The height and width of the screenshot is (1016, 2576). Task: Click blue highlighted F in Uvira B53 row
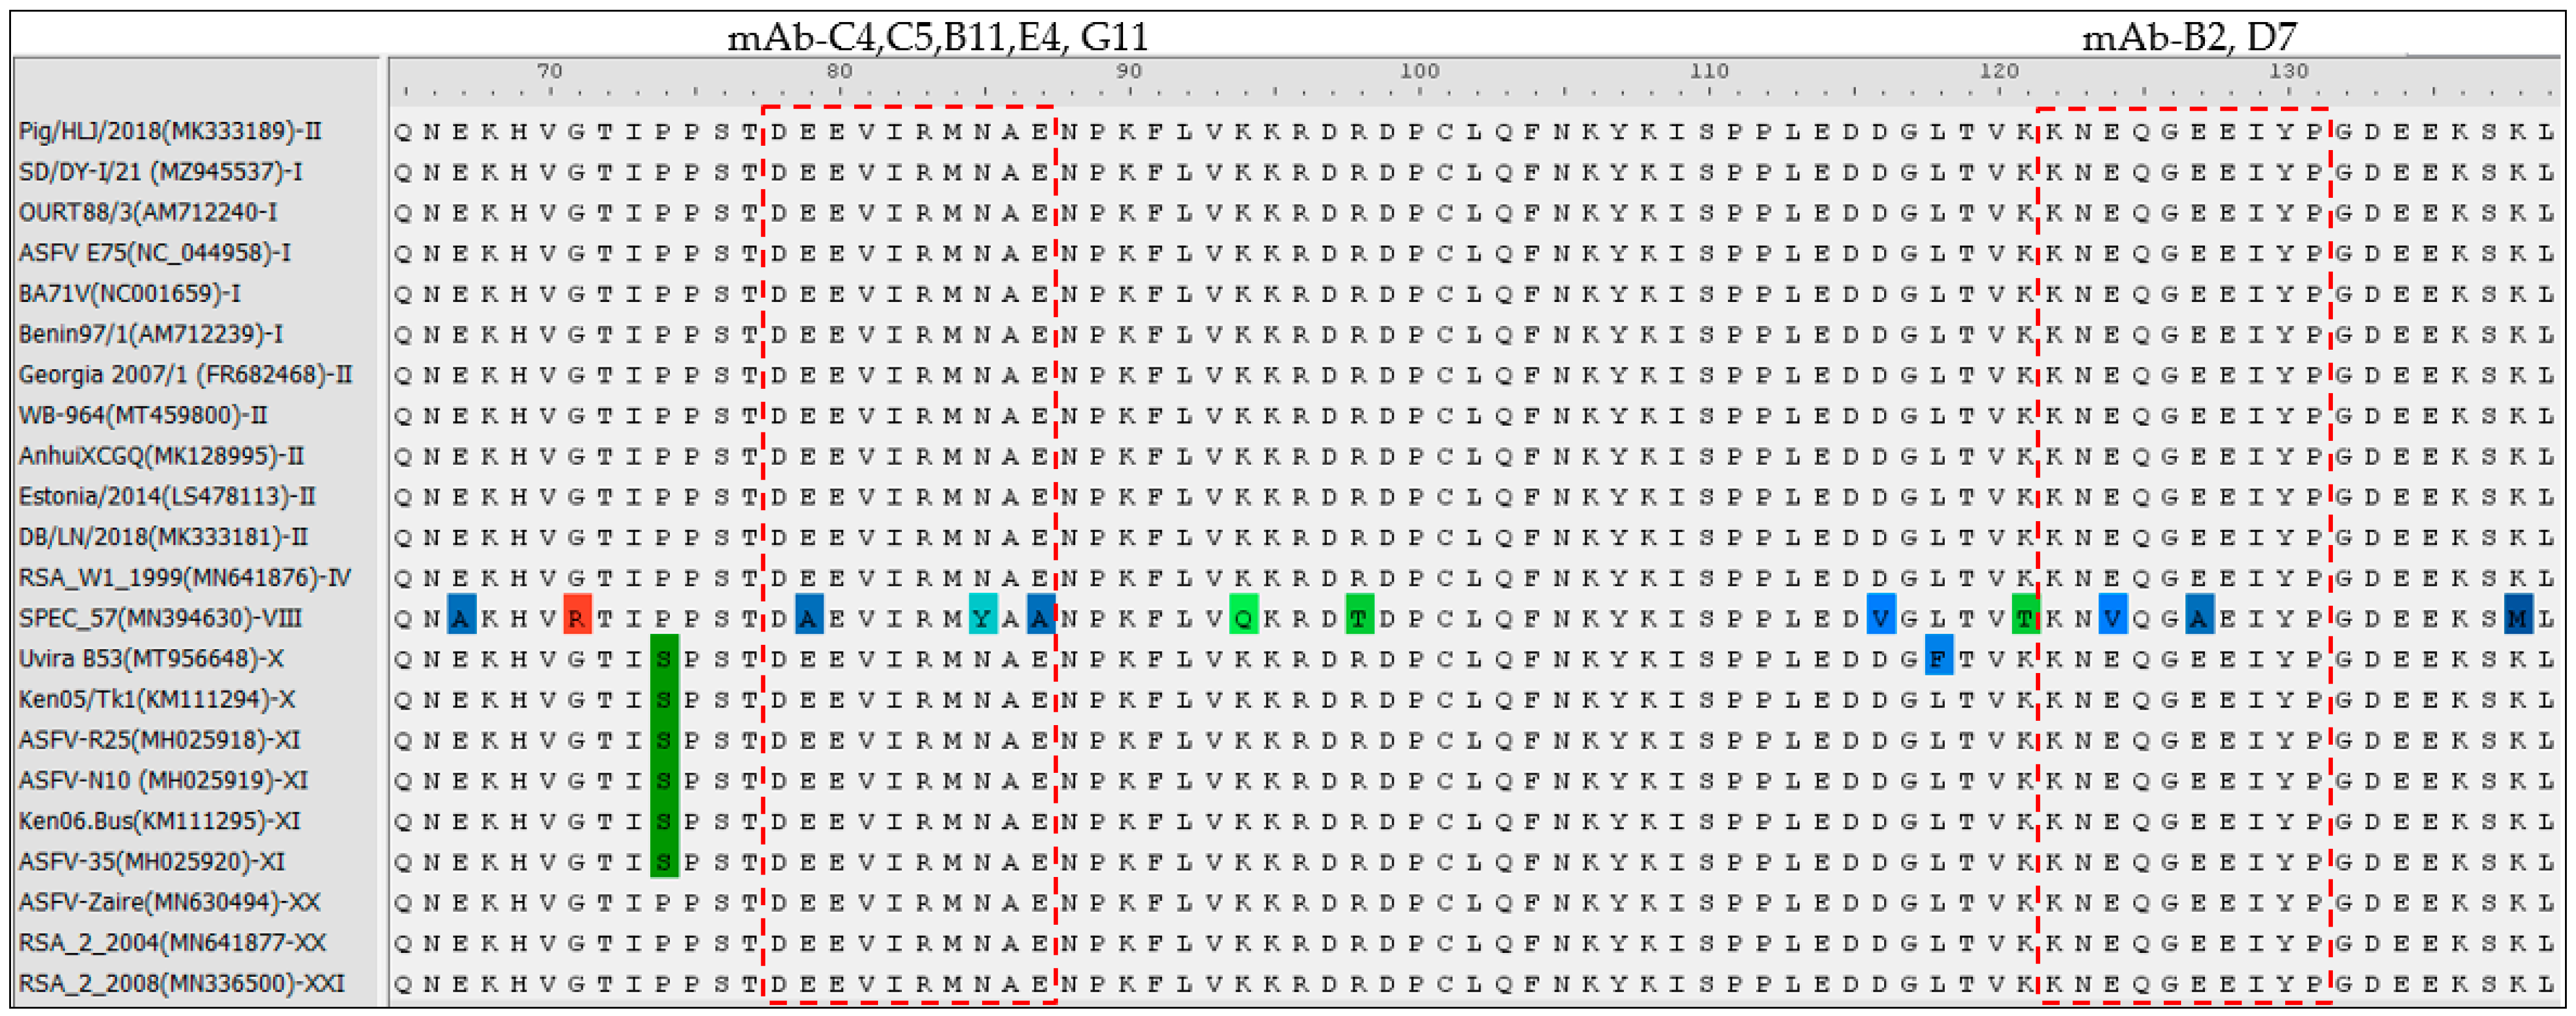[x=1939, y=655]
